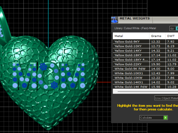Click the MOM lettering on heart pendant

point(49,76)
